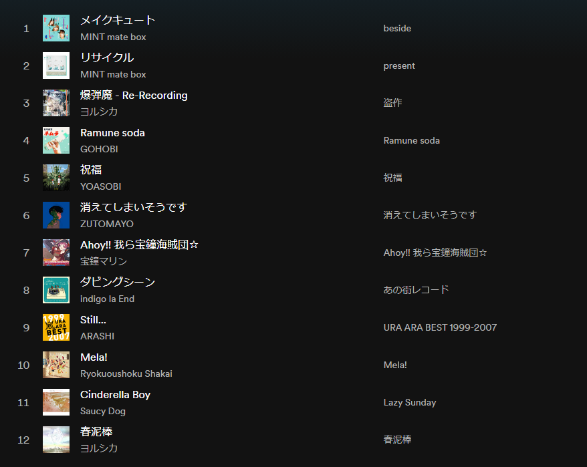Click the 春泥棒 track cover thumbnail
This screenshot has width=587, height=467.
click(x=55, y=440)
